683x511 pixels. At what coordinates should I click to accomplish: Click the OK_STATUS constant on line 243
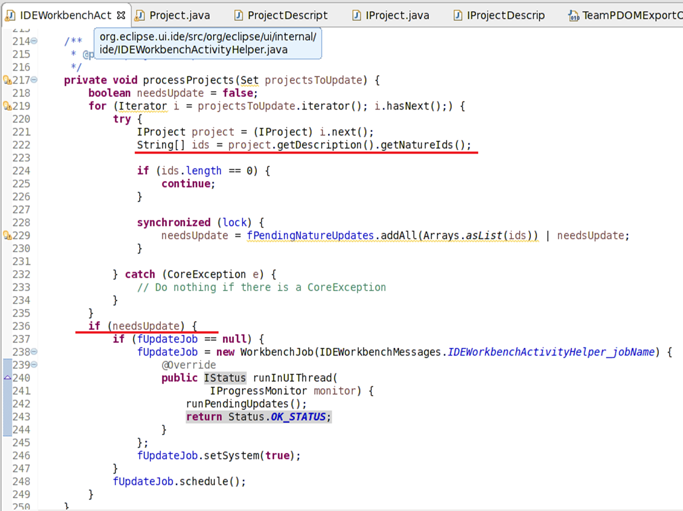[298, 417]
